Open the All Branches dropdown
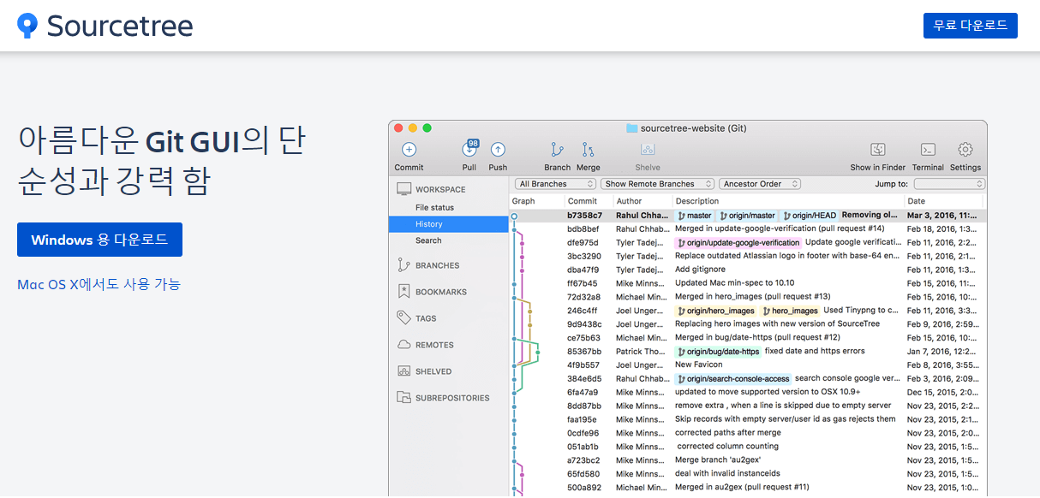1040x498 pixels. point(555,183)
